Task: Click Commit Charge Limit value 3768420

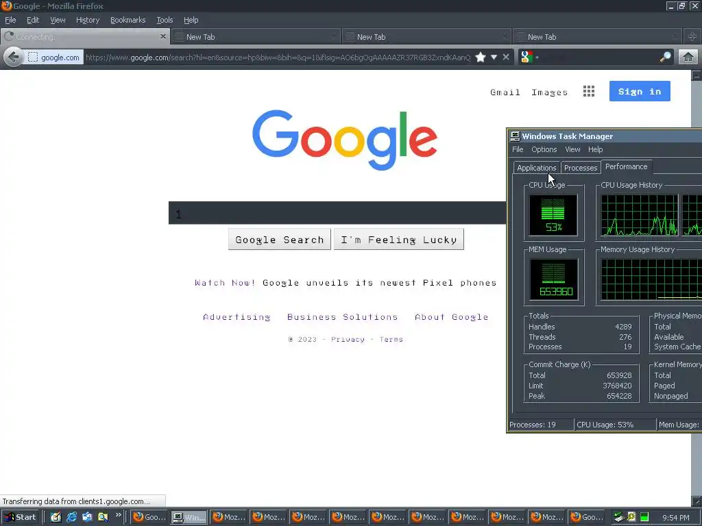Action: click(x=617, y=386)
